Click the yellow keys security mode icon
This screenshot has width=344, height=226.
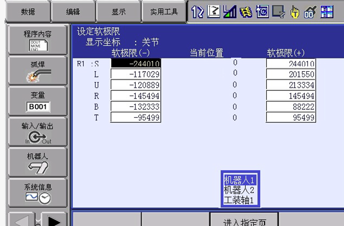(246, 12)
